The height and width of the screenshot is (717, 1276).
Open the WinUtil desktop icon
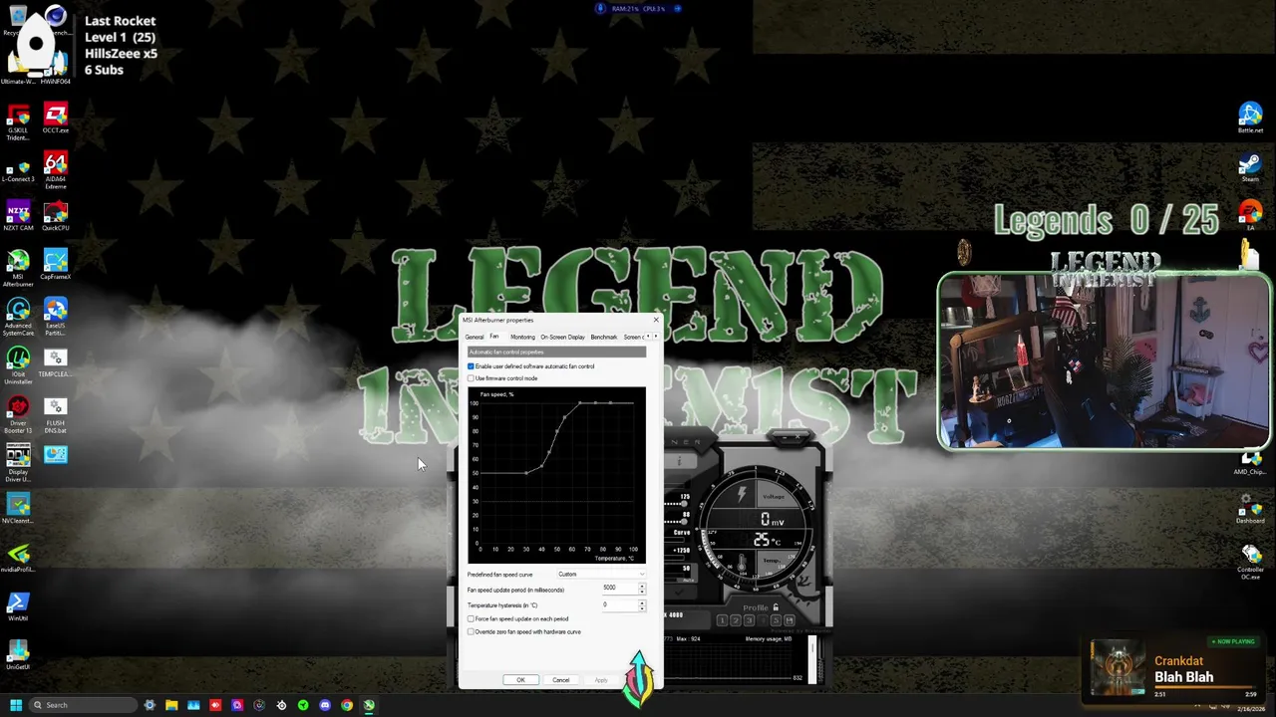[18, 605]
